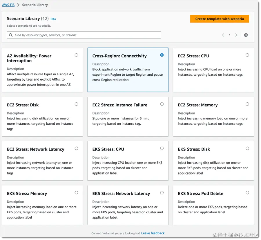Screen dimensions: 261x240
Task: Click the Cross-Region: Connectivity card title
Action: 120,56
